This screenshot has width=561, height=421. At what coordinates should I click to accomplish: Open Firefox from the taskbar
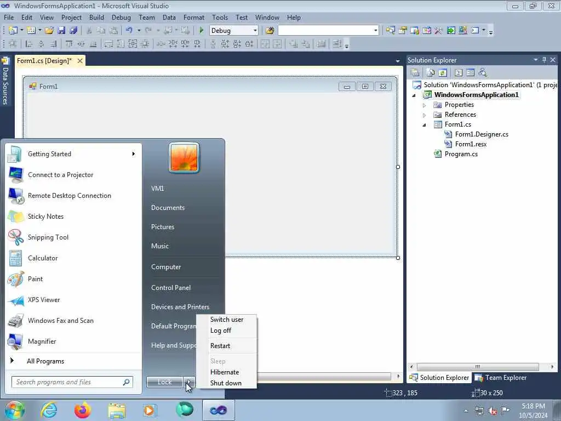[83, 410]
